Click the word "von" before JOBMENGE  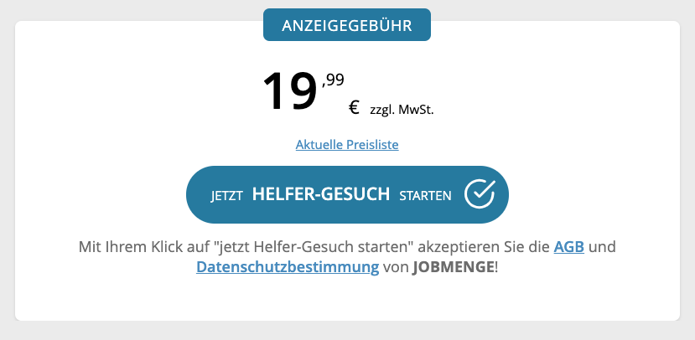click(x=396, y=268)
